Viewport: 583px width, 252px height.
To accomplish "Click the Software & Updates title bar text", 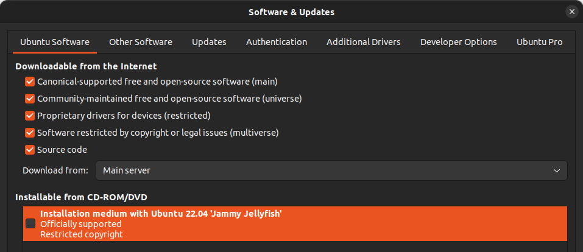I will pos(291,12).
